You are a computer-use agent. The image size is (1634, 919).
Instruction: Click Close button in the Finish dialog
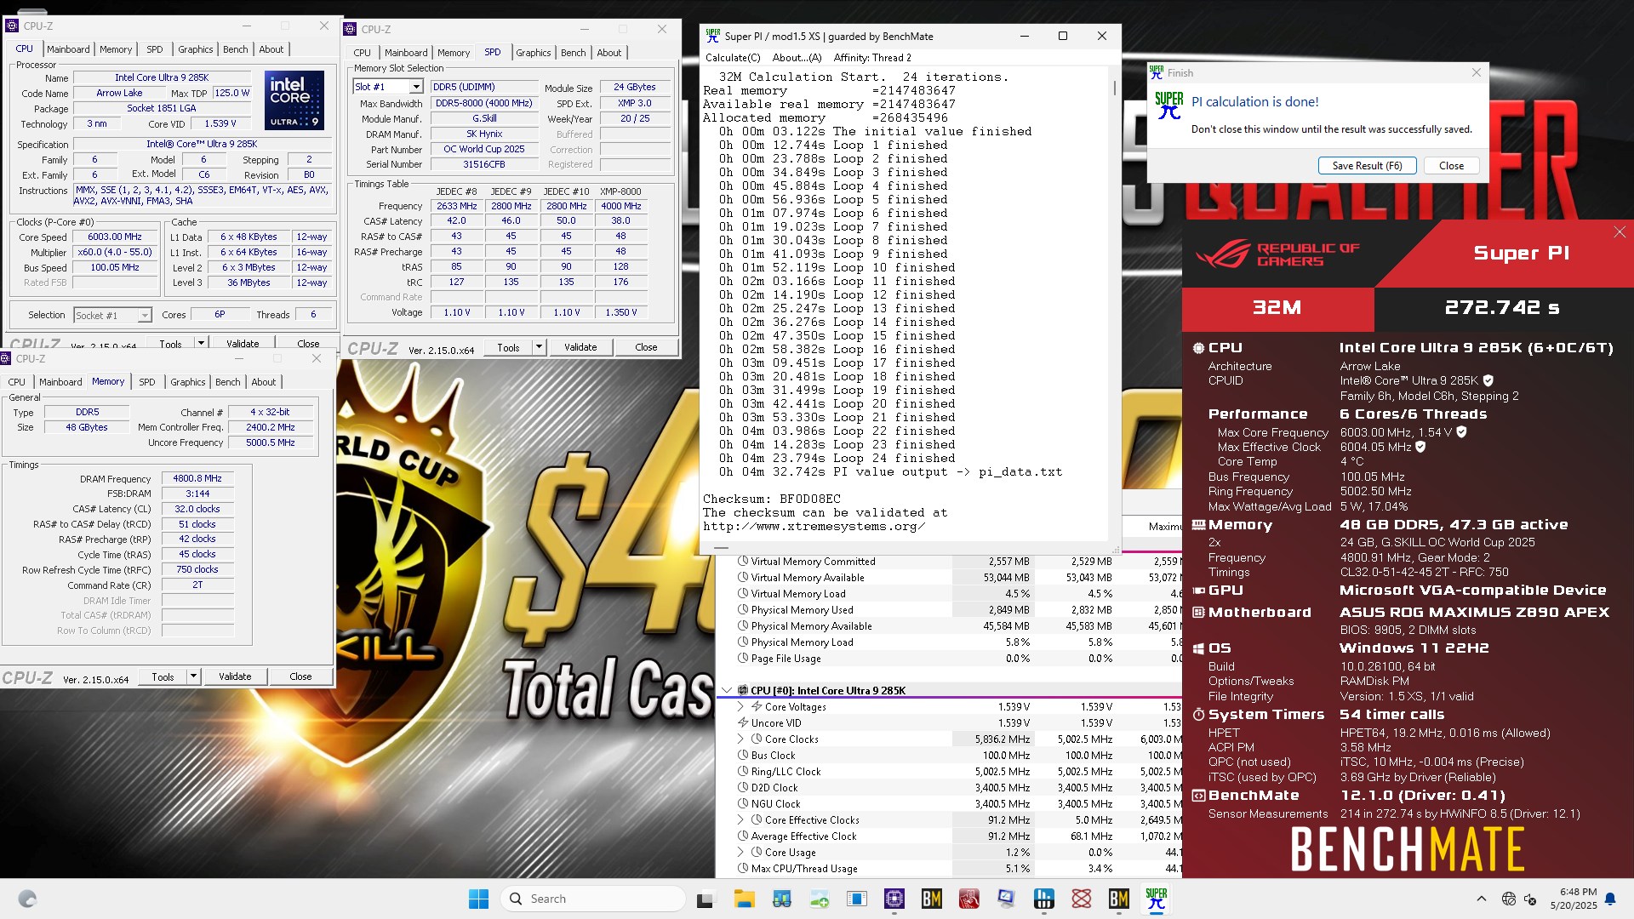(1451, 166)
